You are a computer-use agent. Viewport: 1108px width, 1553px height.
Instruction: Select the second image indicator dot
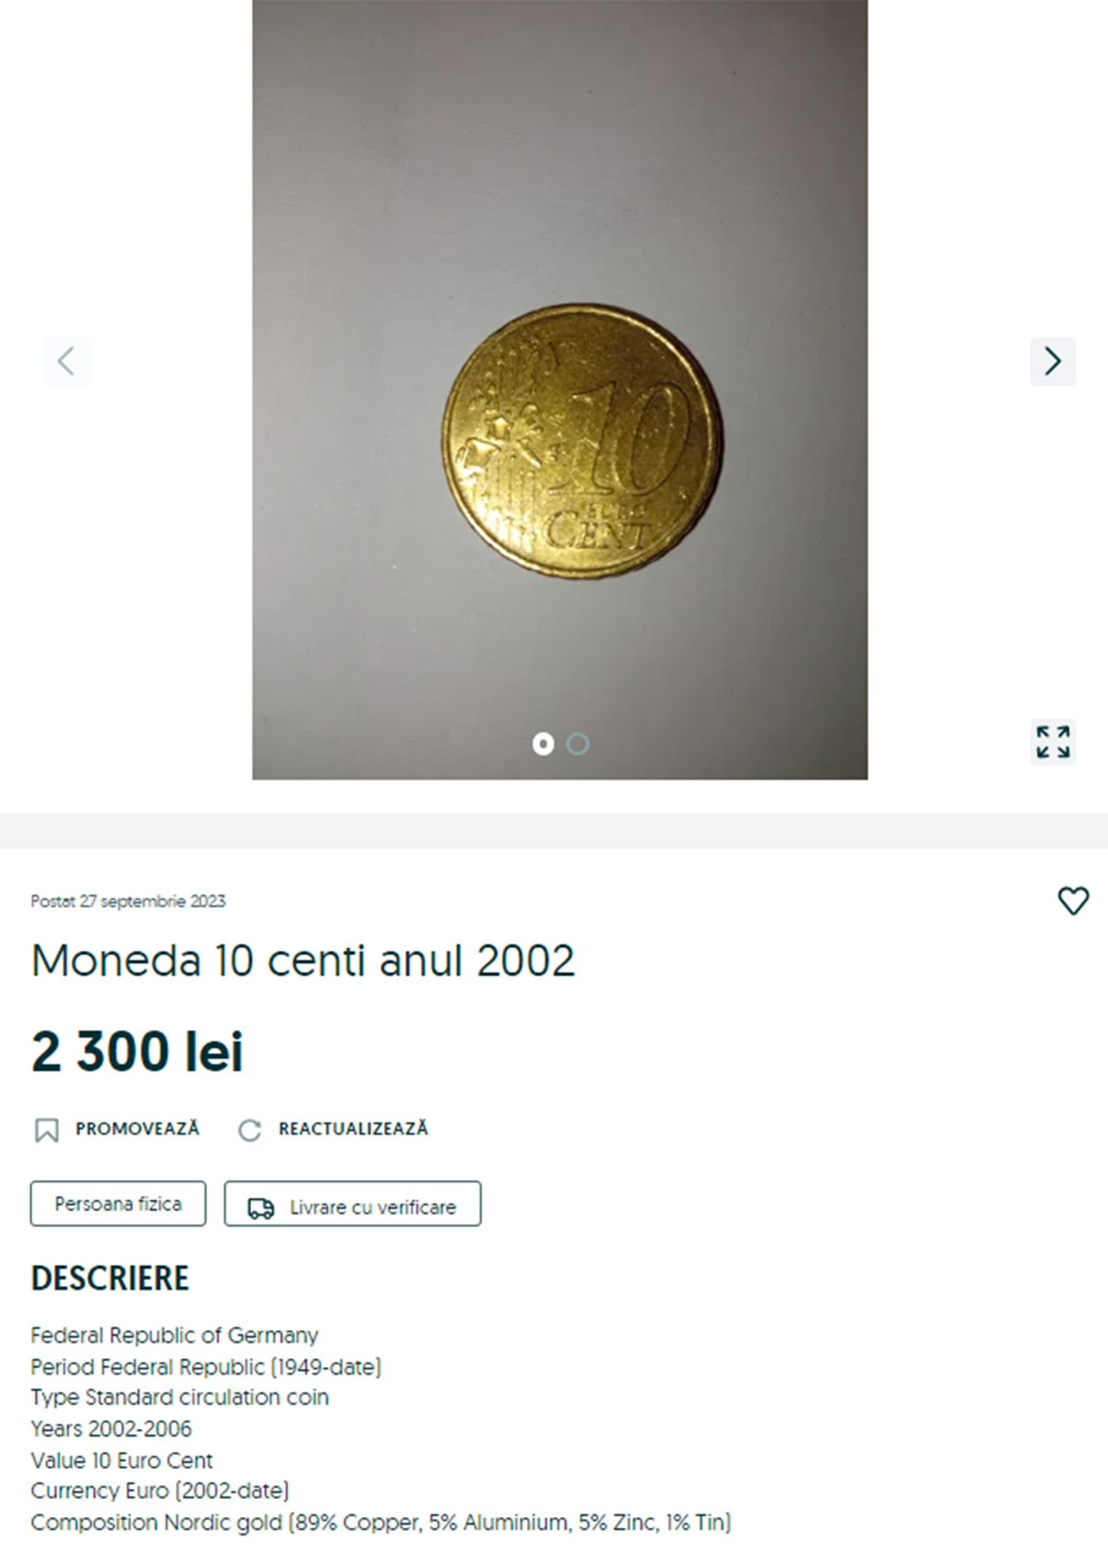578,744
